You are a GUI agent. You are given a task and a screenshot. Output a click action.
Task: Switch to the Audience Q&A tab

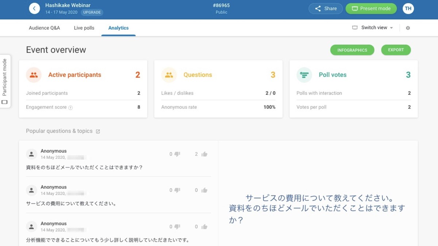44,28
